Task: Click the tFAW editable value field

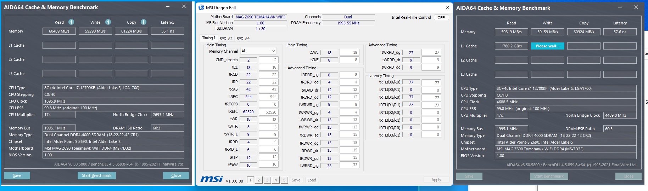Action: 269,164
